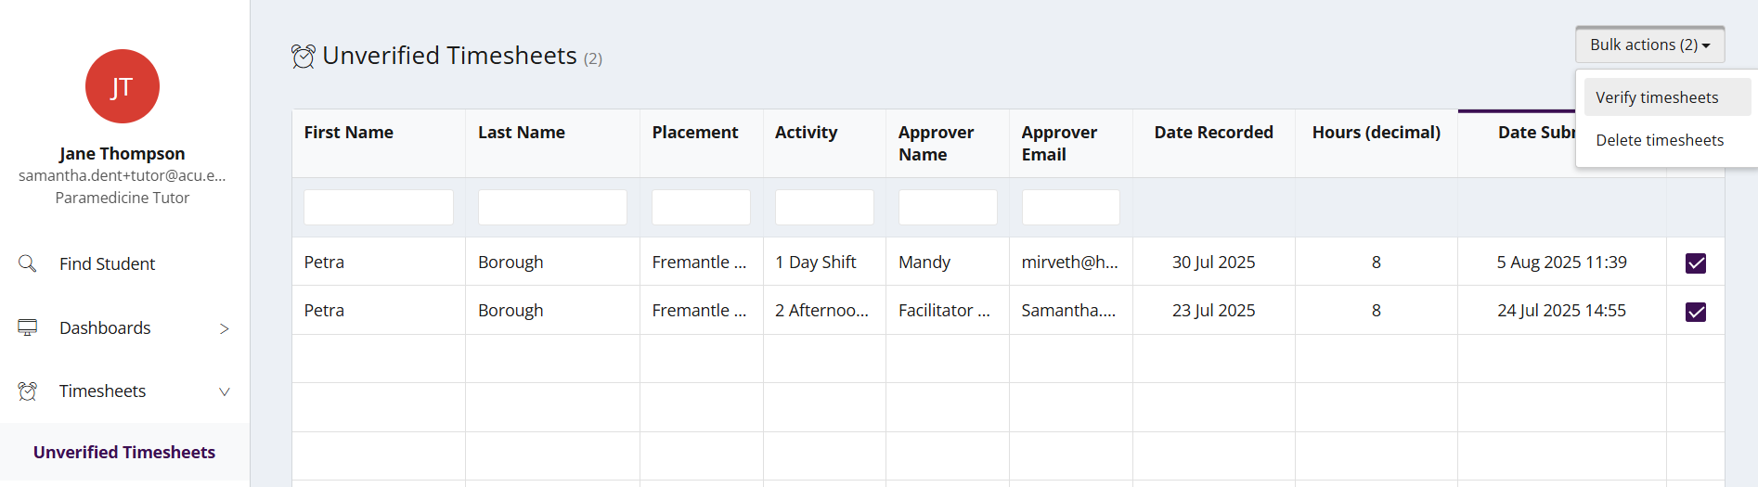Image resolution: width=1758 pixels, height=487 pixels.
Task: Click the Timesheets alarm clock sidebar icon
Action: 28,391
